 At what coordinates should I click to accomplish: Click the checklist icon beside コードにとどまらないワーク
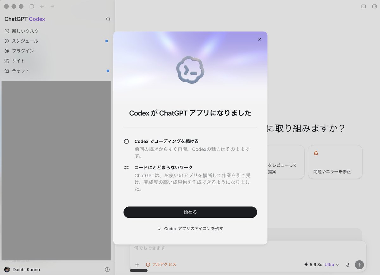pyautogui.click(x=126, y=168)
